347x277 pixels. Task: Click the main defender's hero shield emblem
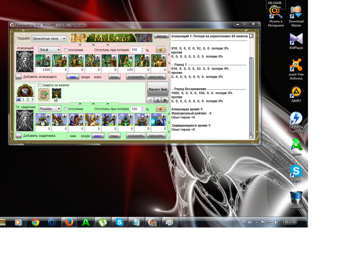coord(25,120)
